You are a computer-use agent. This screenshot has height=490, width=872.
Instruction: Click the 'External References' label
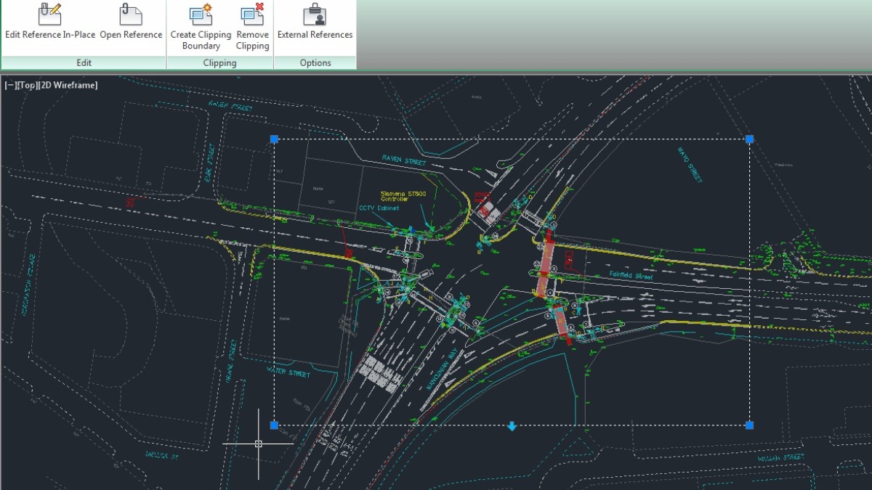click(315, 35)
